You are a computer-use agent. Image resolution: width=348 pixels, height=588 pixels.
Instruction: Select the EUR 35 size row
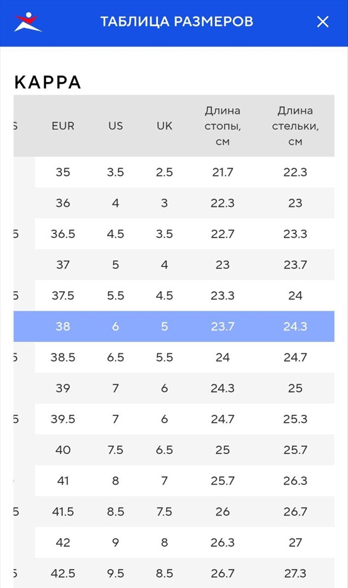[x=174, y=172]
